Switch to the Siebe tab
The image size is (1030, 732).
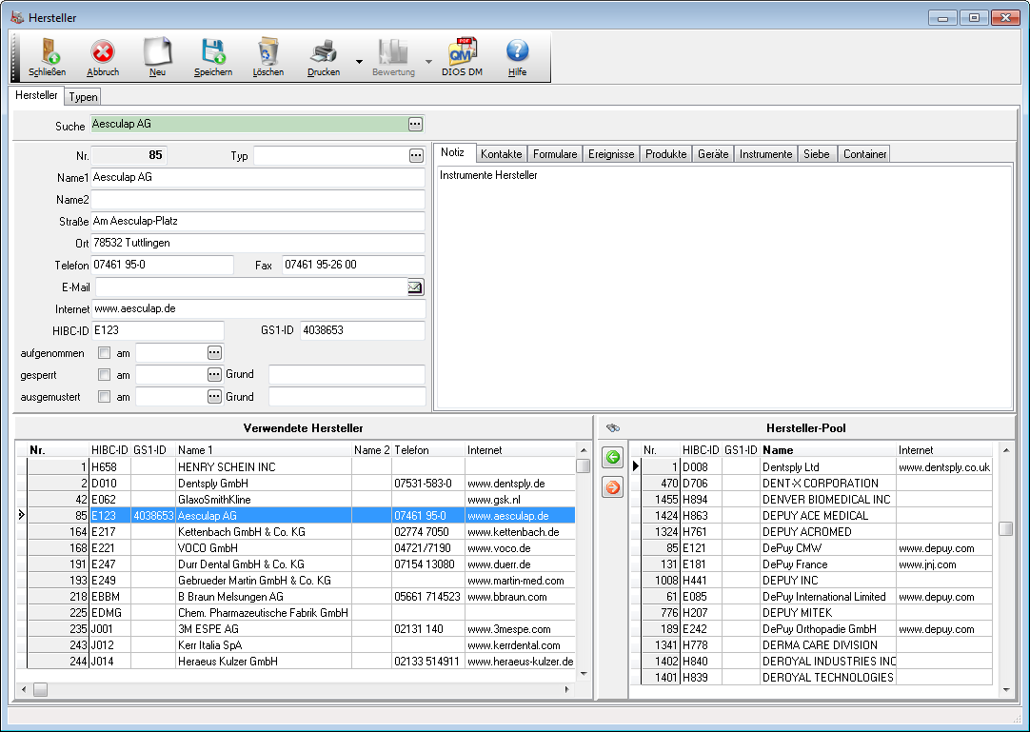click(817, 154)
